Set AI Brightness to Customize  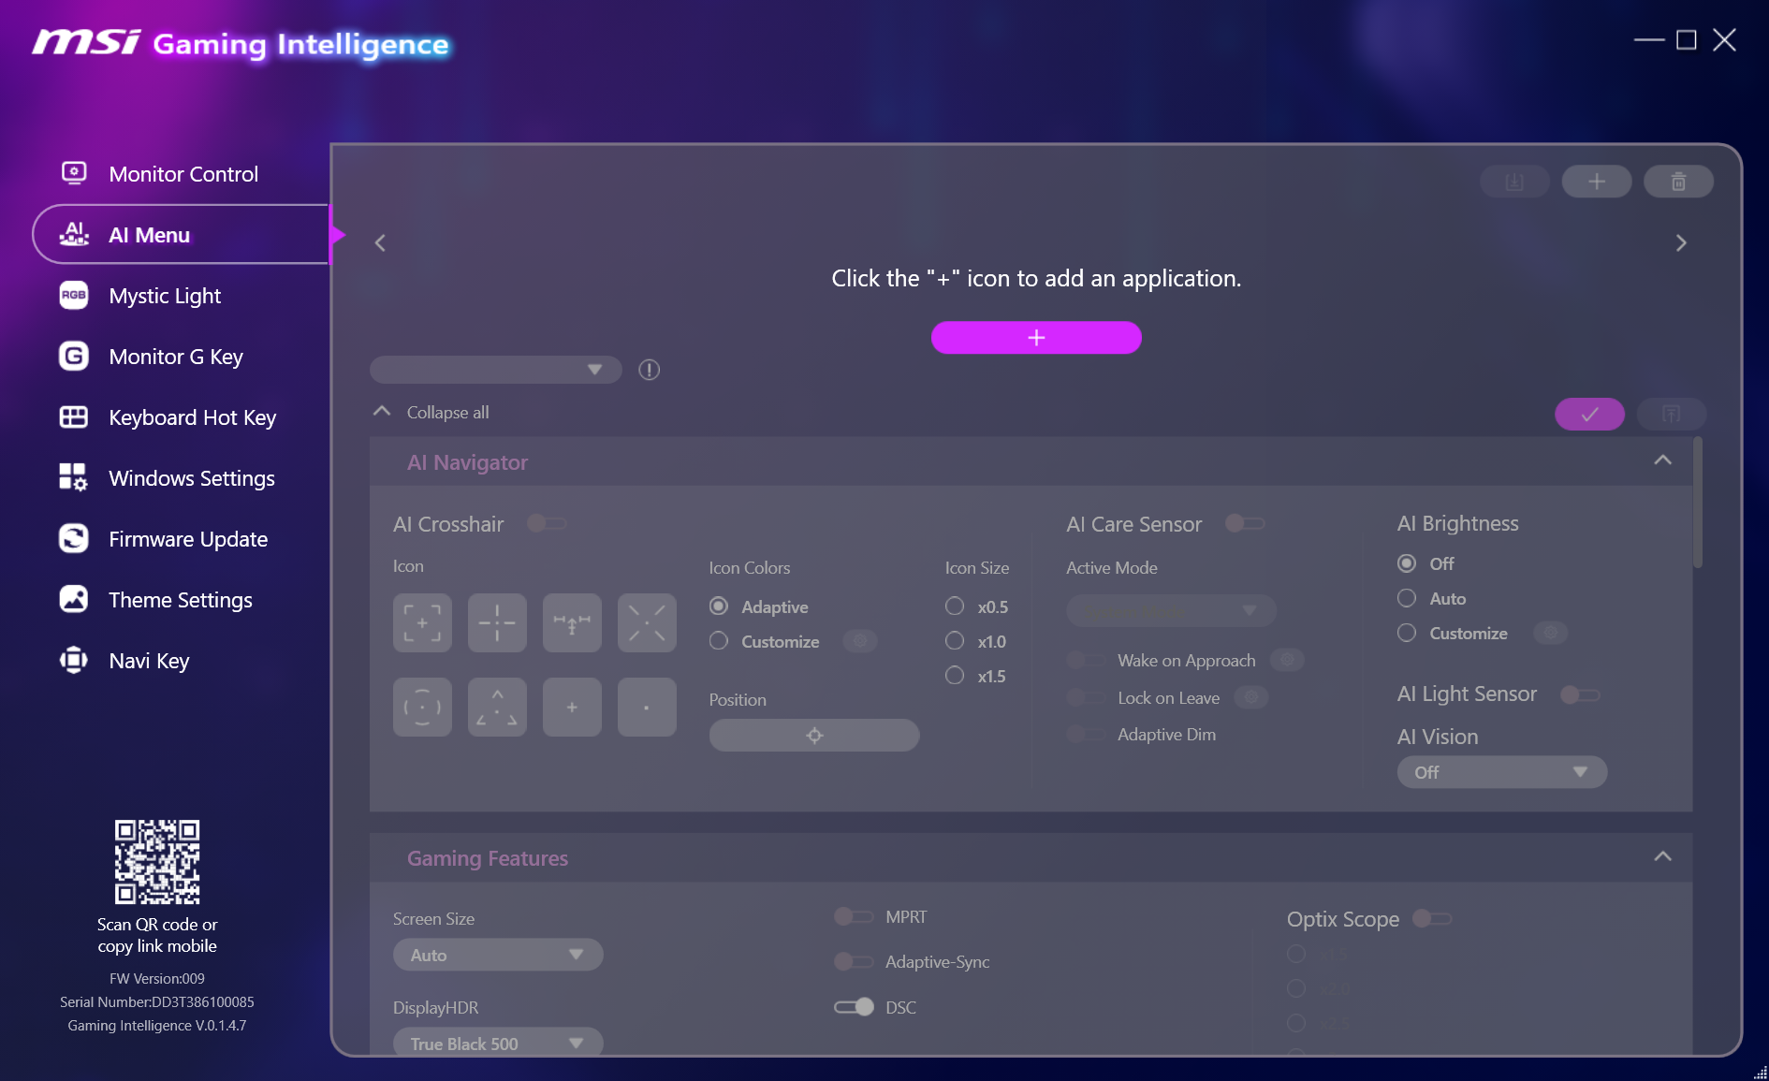1407,633
